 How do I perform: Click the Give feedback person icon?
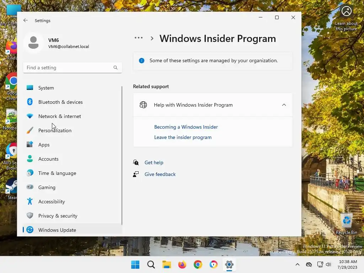[x=136, y=174]
